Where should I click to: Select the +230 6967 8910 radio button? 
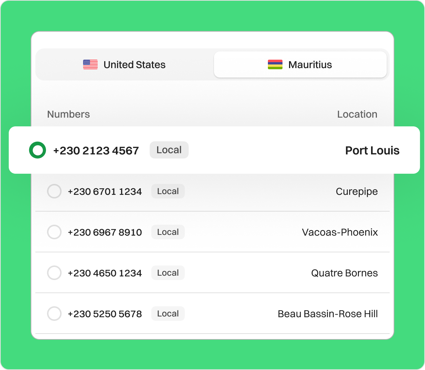54,232
